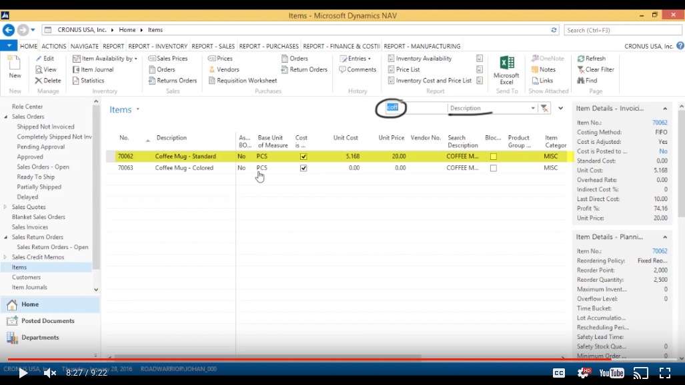
Task: Switch to the ACTIONS tab
Action: [54, 46]
